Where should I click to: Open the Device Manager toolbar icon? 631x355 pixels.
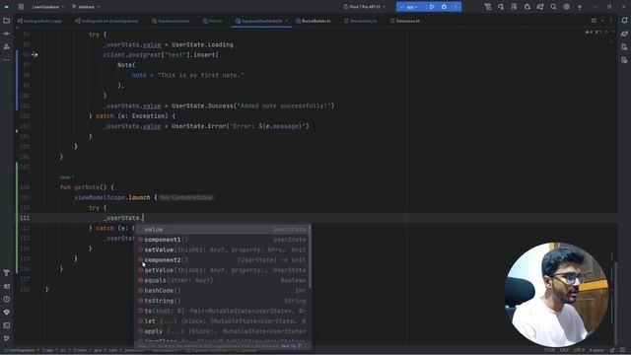pyautogui.click(x=488, y=7)
